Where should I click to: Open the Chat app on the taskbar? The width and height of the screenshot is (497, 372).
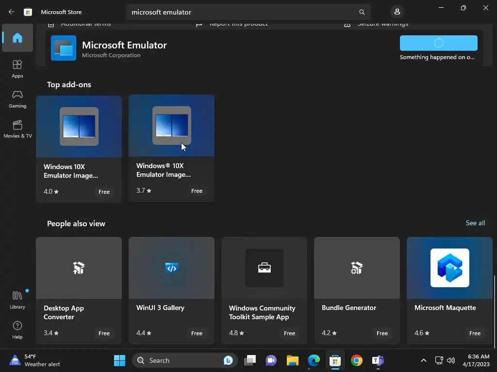271,360
